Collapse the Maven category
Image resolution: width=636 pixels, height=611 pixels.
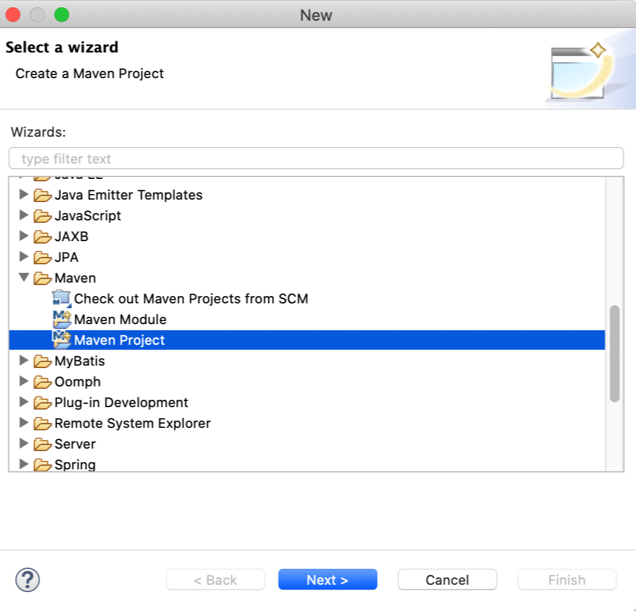[x=24, y=278]
